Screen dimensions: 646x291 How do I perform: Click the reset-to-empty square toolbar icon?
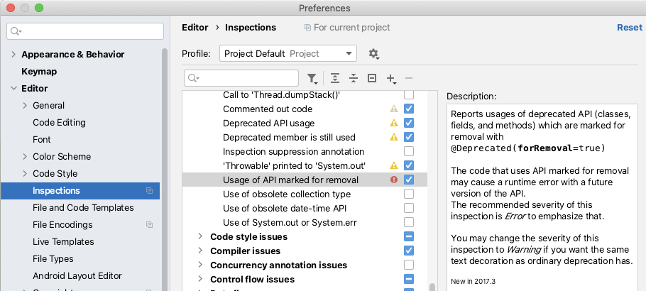point(372,78)
